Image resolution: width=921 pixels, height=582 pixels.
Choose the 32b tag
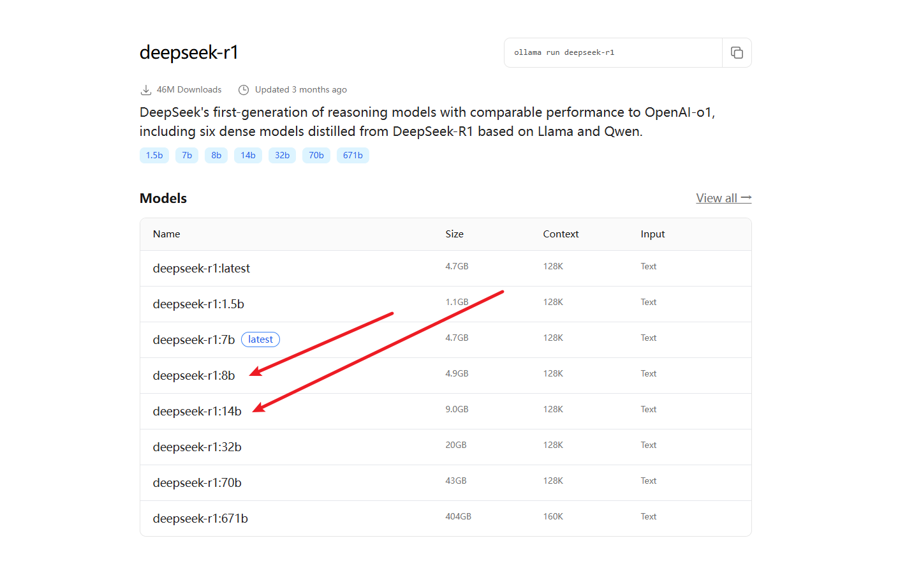283,155
